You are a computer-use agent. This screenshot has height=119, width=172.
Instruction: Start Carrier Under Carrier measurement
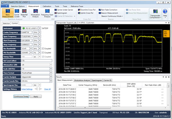click(x=64, y=10)
